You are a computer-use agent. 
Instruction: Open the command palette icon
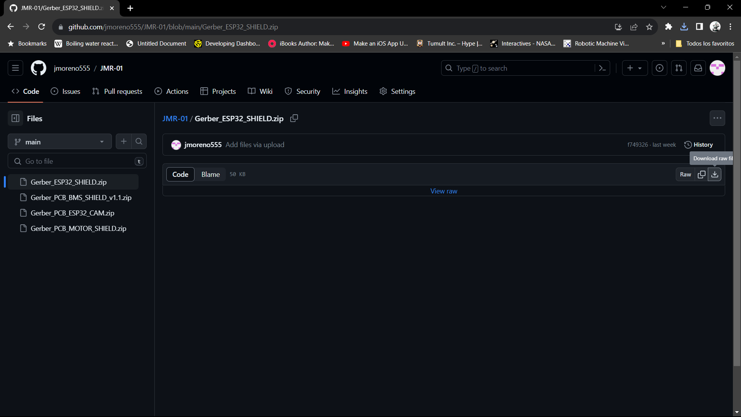(x=602, y=68)
